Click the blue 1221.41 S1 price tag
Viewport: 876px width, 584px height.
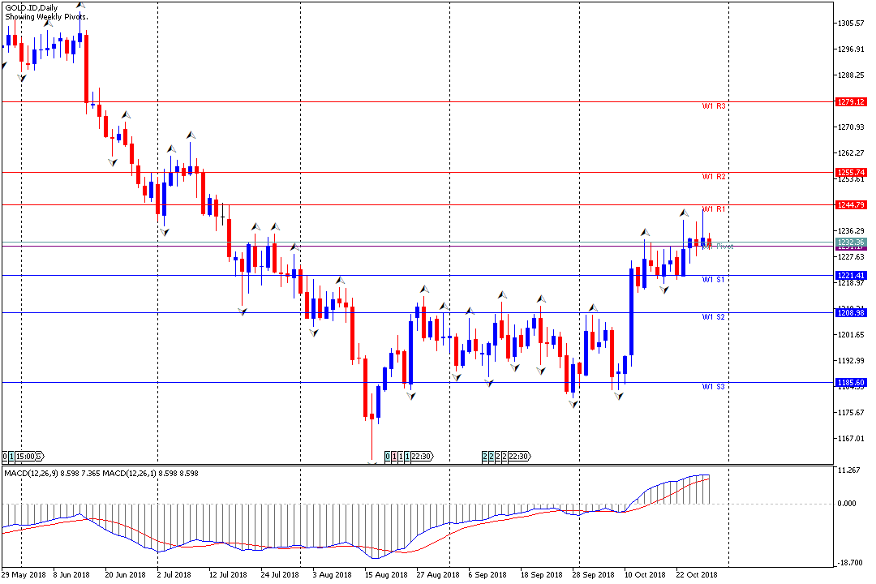pyautogui.click(x=851, y=276)
